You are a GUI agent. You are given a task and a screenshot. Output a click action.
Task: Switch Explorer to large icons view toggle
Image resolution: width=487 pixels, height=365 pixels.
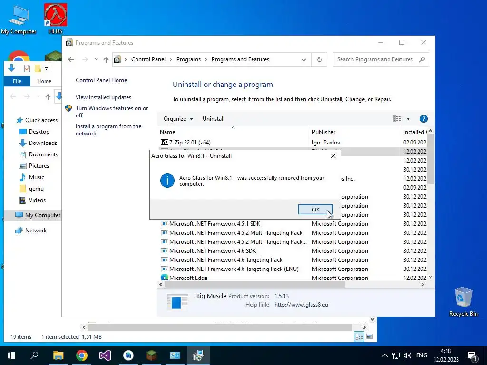pyautogui.click(x=370, y=336)
